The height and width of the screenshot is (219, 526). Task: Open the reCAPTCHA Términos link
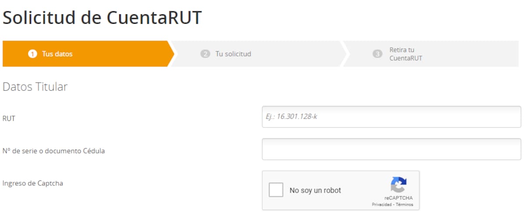click(406, 205)
